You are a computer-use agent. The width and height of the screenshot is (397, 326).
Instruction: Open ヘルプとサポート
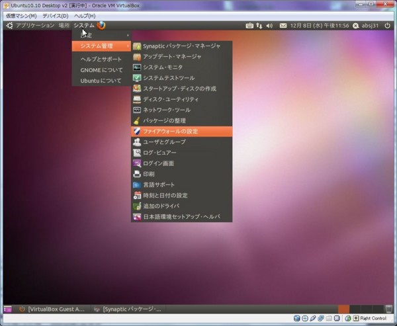click(101, 60)
